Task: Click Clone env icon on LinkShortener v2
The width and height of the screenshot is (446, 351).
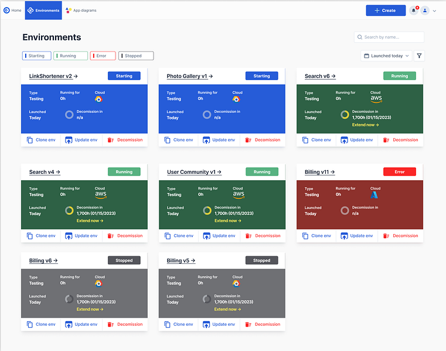Action: tap(29, 140)
